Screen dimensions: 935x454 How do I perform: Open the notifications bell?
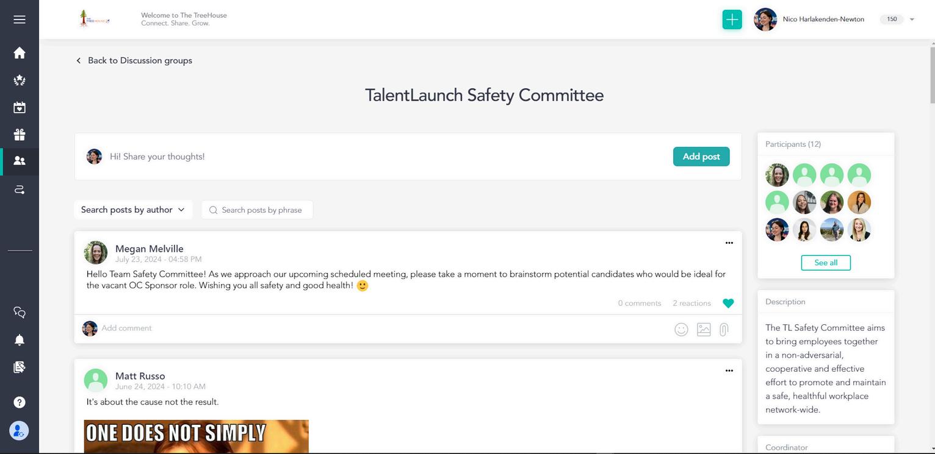20,339
